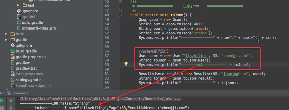This screenshot has width=289, height=110.
Task: Click the light bulb intention icon
Action: (126, 64)
